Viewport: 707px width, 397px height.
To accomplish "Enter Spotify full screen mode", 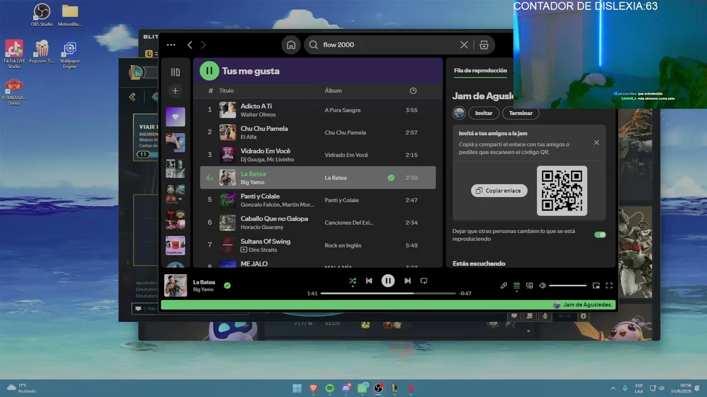I will tap(609, 286).
